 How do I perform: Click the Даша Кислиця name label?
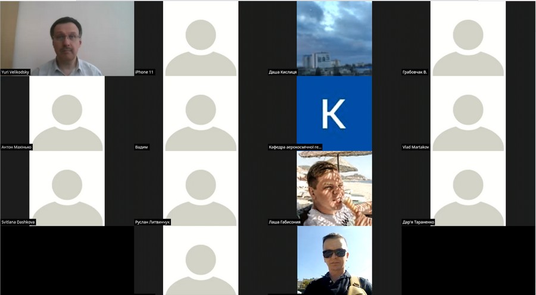pos(282,72)
